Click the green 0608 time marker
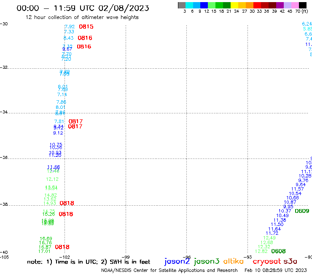312x274 pixels. click(x=278, y=251)
